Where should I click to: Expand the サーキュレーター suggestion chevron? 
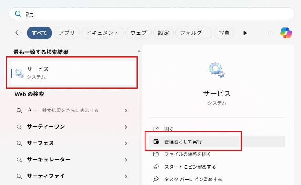tap(126, 160)
